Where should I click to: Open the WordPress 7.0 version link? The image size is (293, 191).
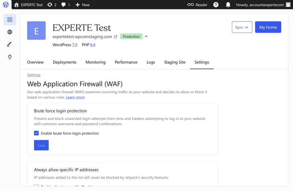point(75,45)
